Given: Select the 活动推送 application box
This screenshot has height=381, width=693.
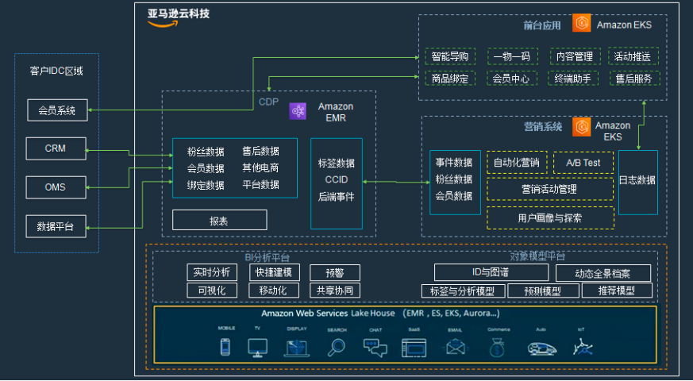Looking at the screenshot, I should tap(633, 56).
